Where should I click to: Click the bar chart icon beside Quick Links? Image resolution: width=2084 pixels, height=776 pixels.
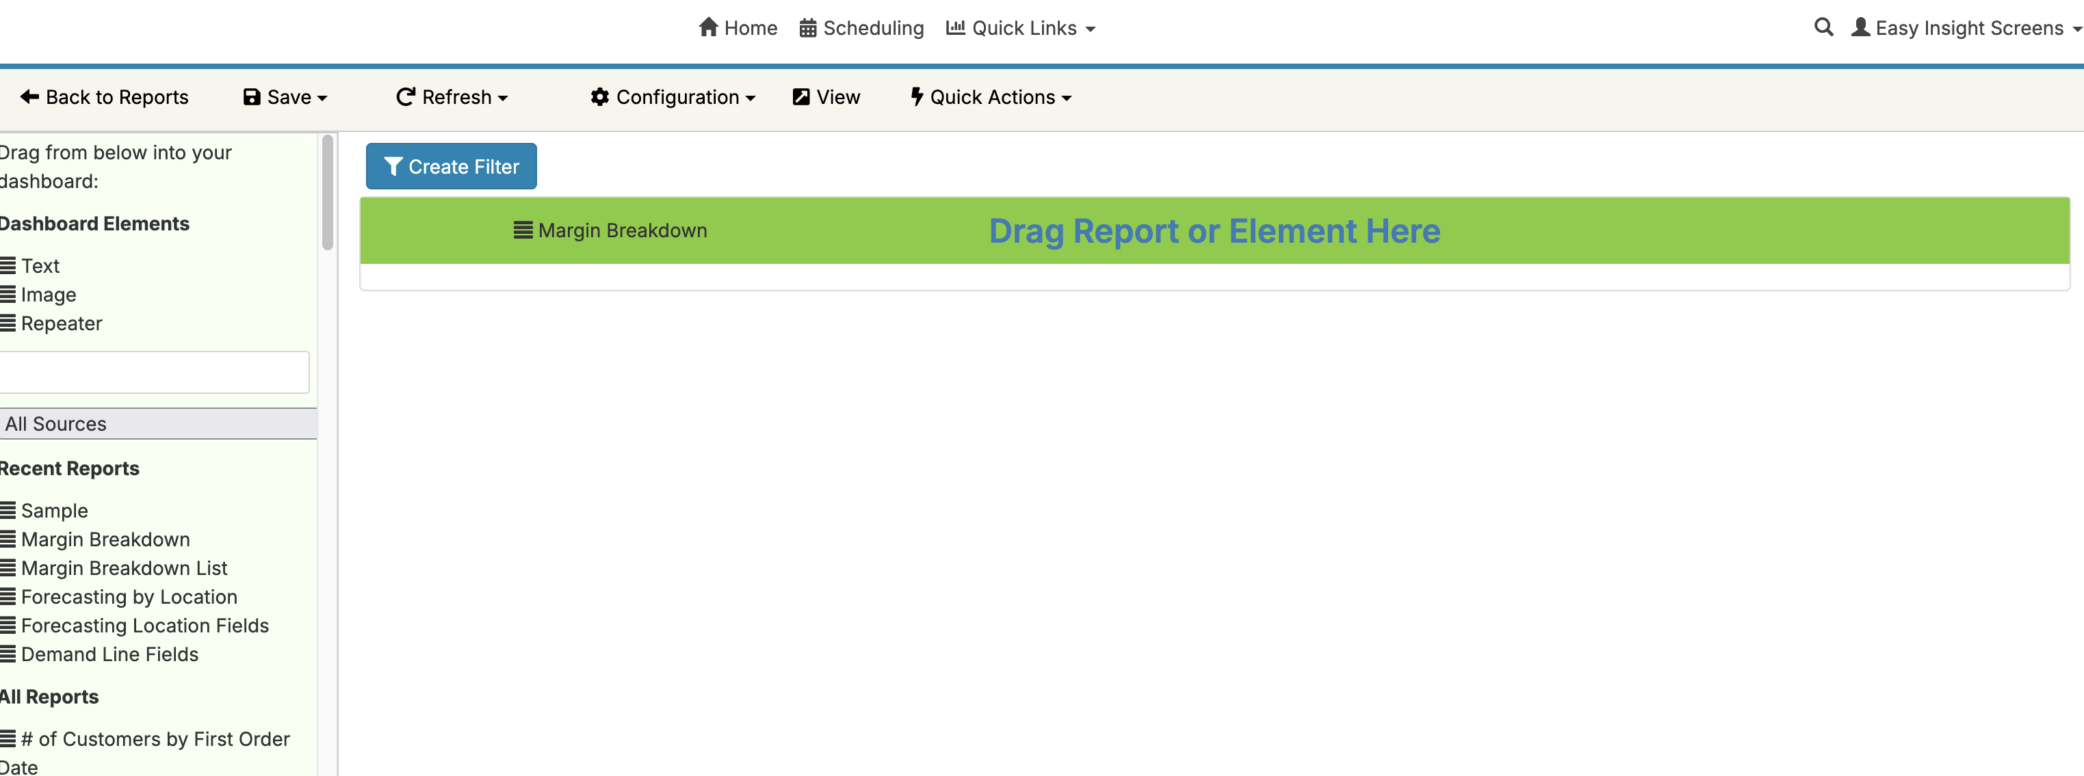[955, 27]
